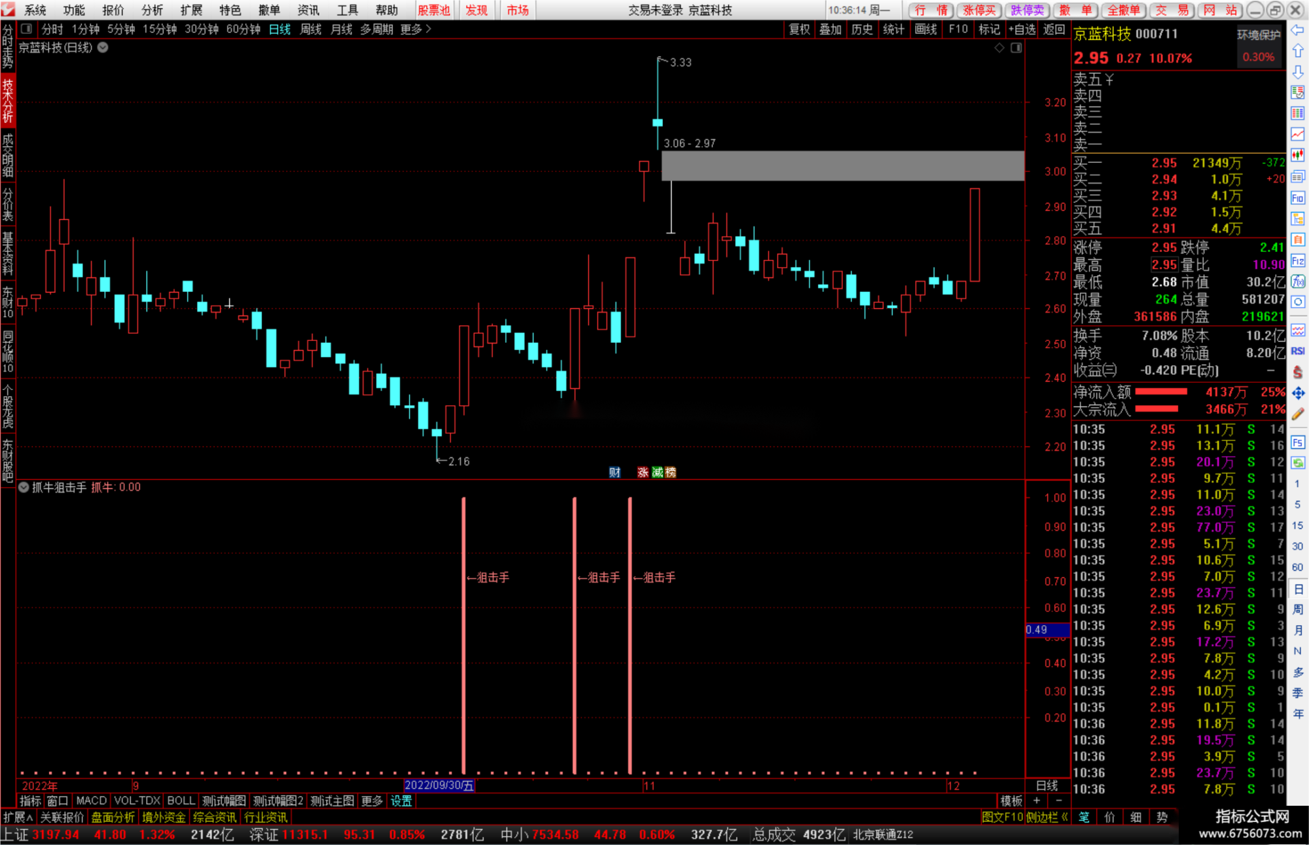Toggle the window icon left of 分时
This screenshot has width=1309, height=845.
tap(26, 29)
